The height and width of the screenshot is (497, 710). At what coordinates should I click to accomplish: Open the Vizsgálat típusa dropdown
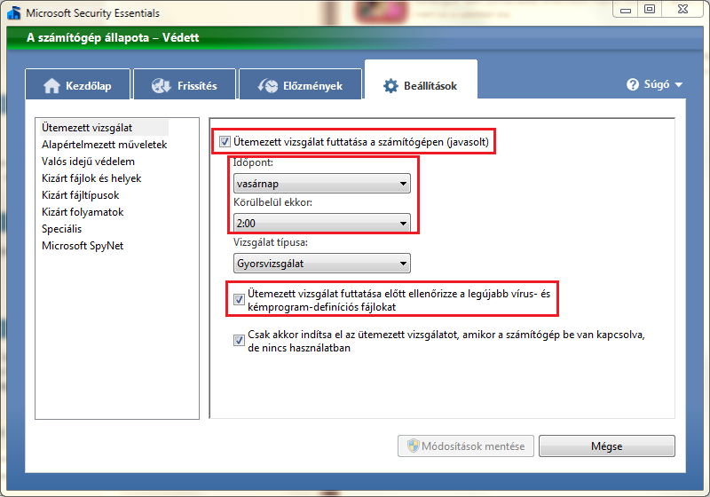321,263
